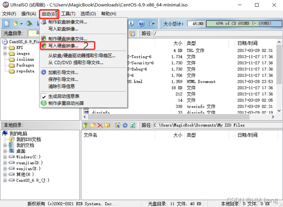Click the Add files to image icon
This screenshot has height=207, width=283.
point(117,125)
